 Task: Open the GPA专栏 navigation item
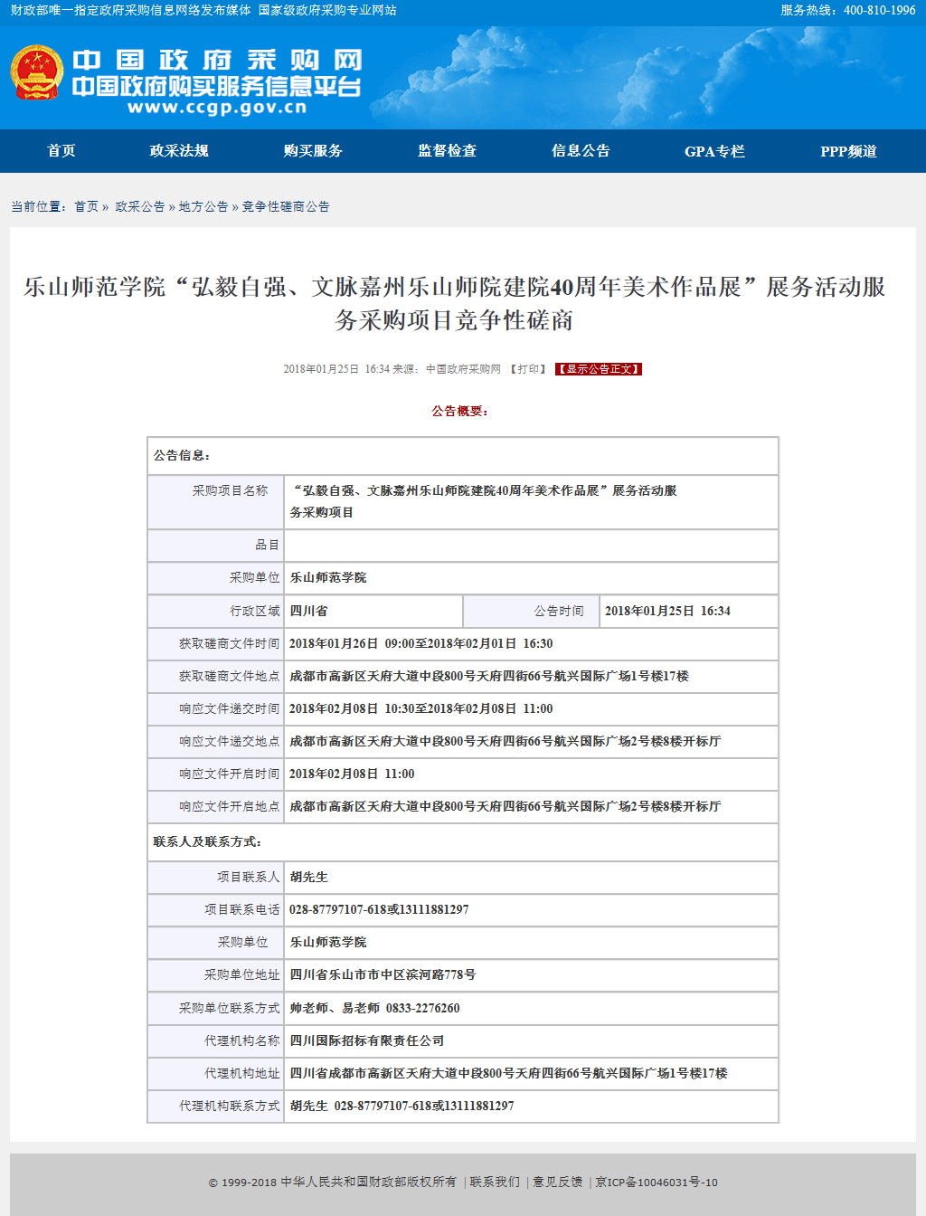pyautogui.click(x=714, y=151)
